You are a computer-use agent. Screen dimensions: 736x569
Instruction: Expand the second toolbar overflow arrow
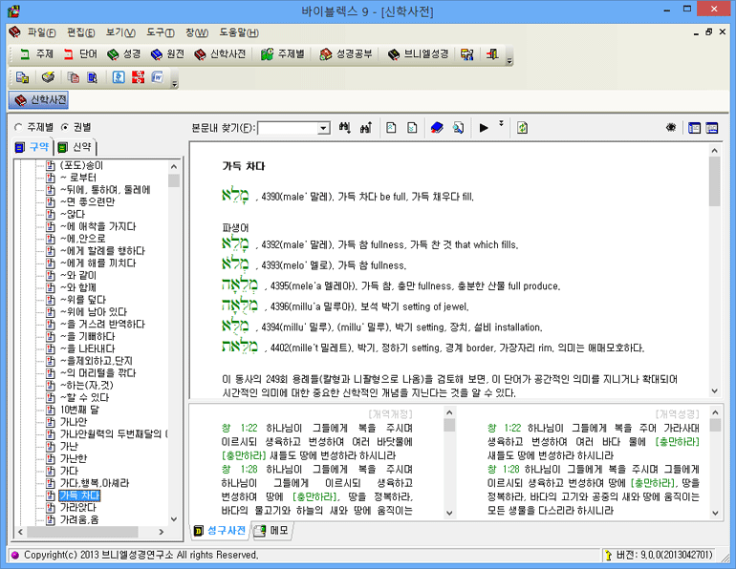pyautogui.click(x=175, y=84)
